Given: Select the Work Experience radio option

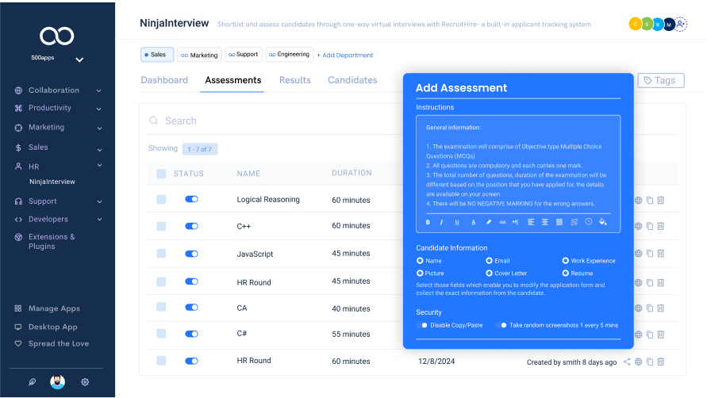Looking at the screenshot, I should [x=566, y=261].
